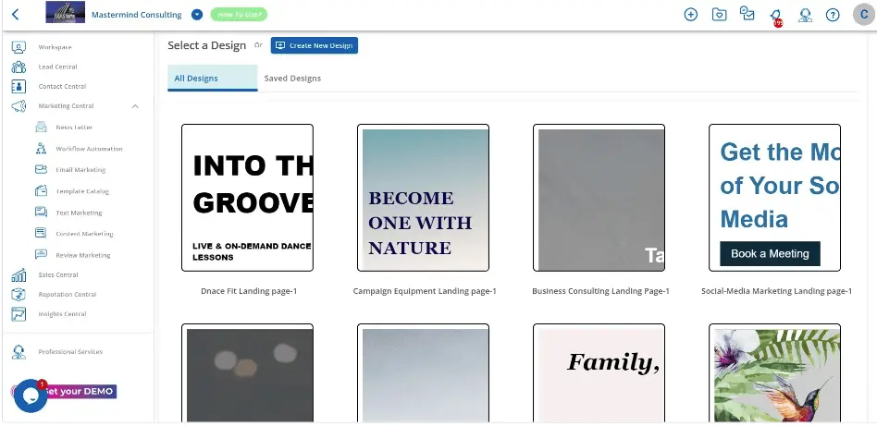Switch to the Saved Designs tab

(292, 79)
